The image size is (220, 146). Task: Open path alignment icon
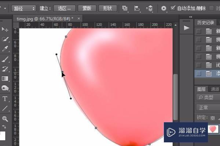pos(137,8)
